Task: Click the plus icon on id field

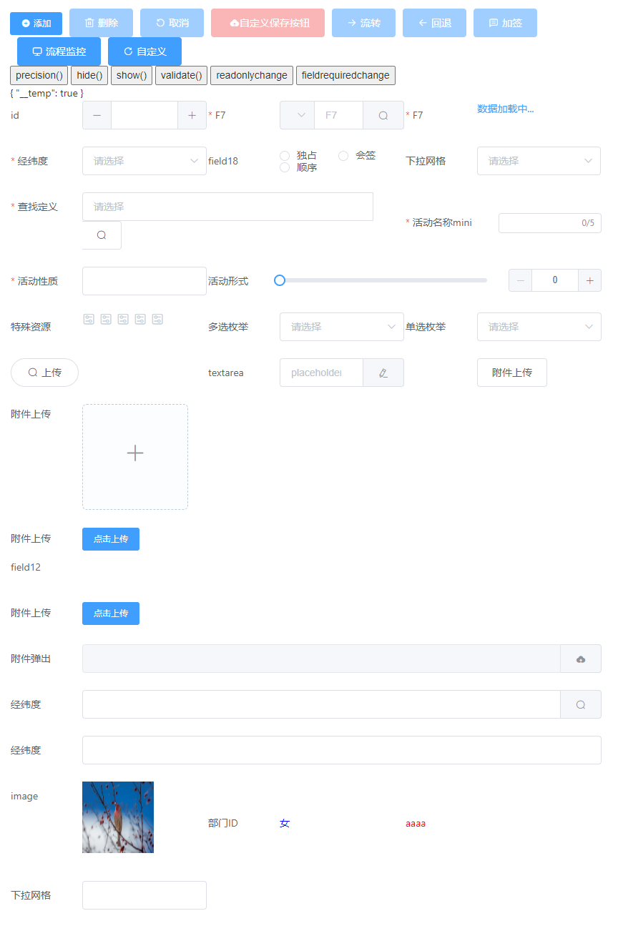Action: pos(192,115)
